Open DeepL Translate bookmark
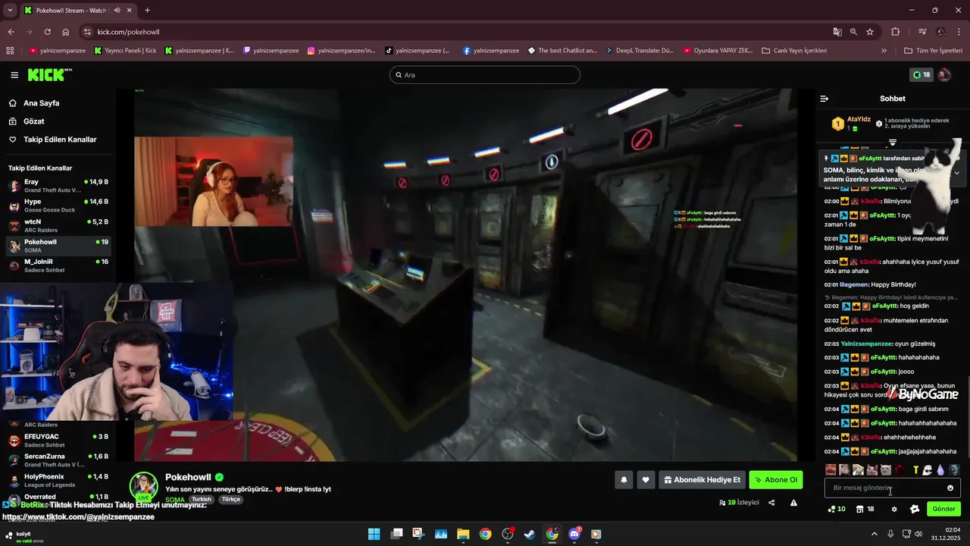Screen dimensions: 970x546 (x=640, y=51)
